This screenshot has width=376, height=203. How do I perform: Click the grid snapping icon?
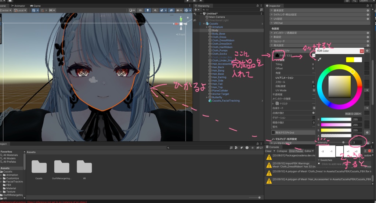pyautogui.click(x=43, y=10)
